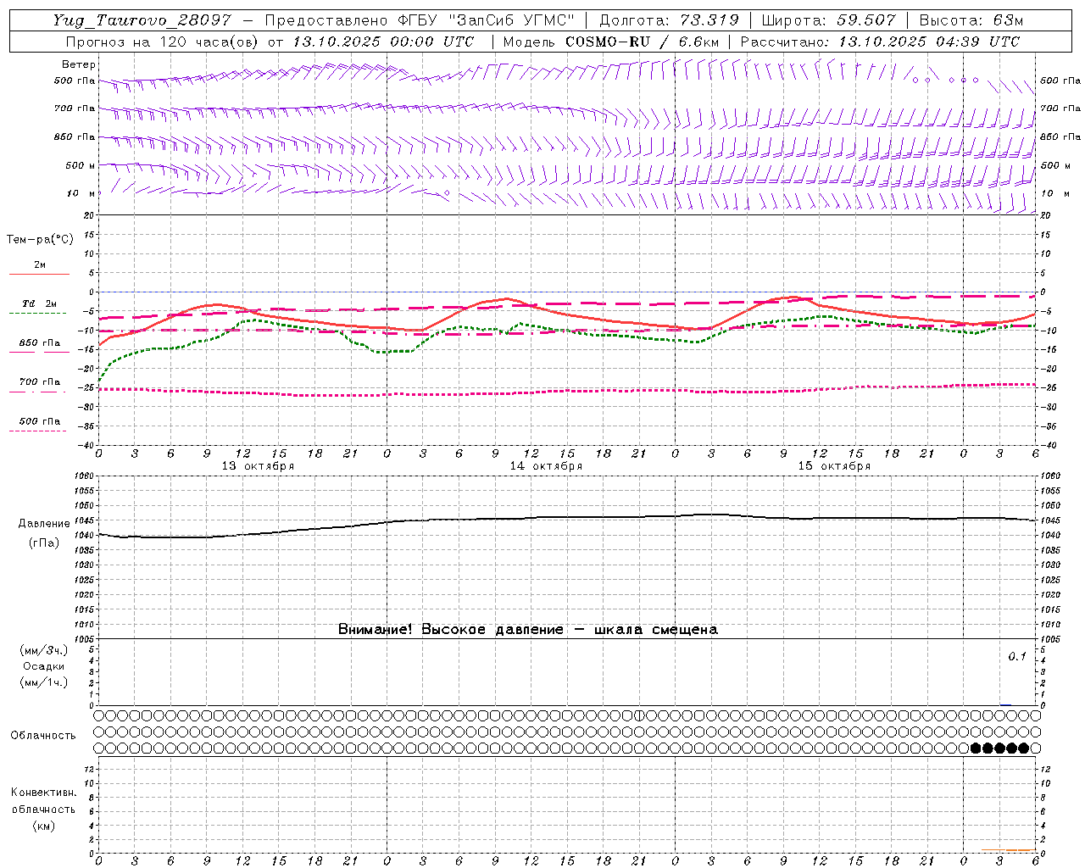Click the Td 2м legend entry

click(x=39, y=307)
